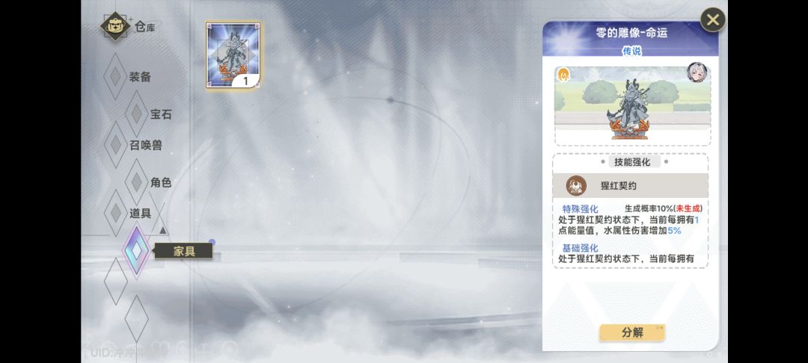Click the 零的雕像-命运 title
The image size is (808, 363).
point(631,33)
